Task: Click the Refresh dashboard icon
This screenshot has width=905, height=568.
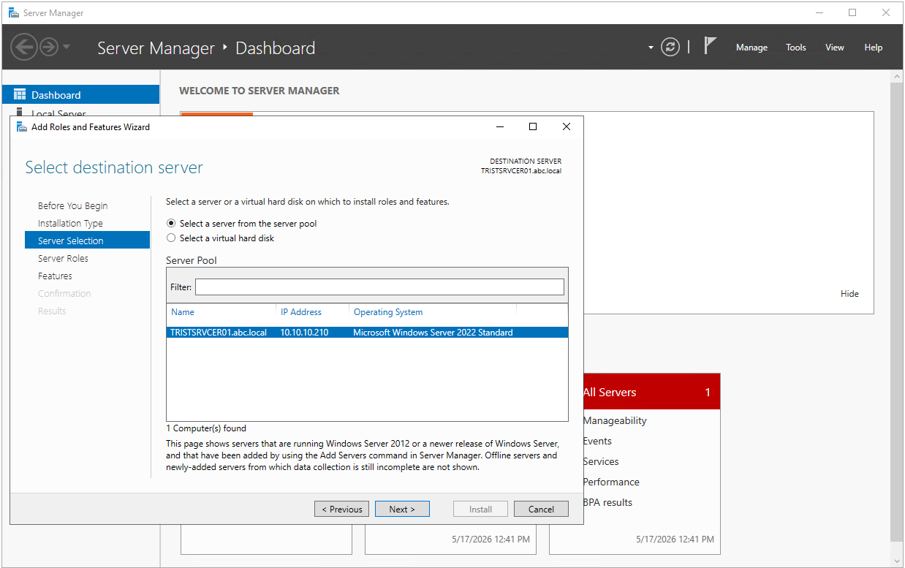Action: pyautogui.click(x=670, y=48)
